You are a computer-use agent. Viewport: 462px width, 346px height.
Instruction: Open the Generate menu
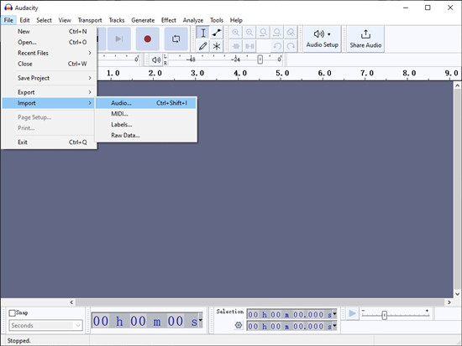pos(143,20)
